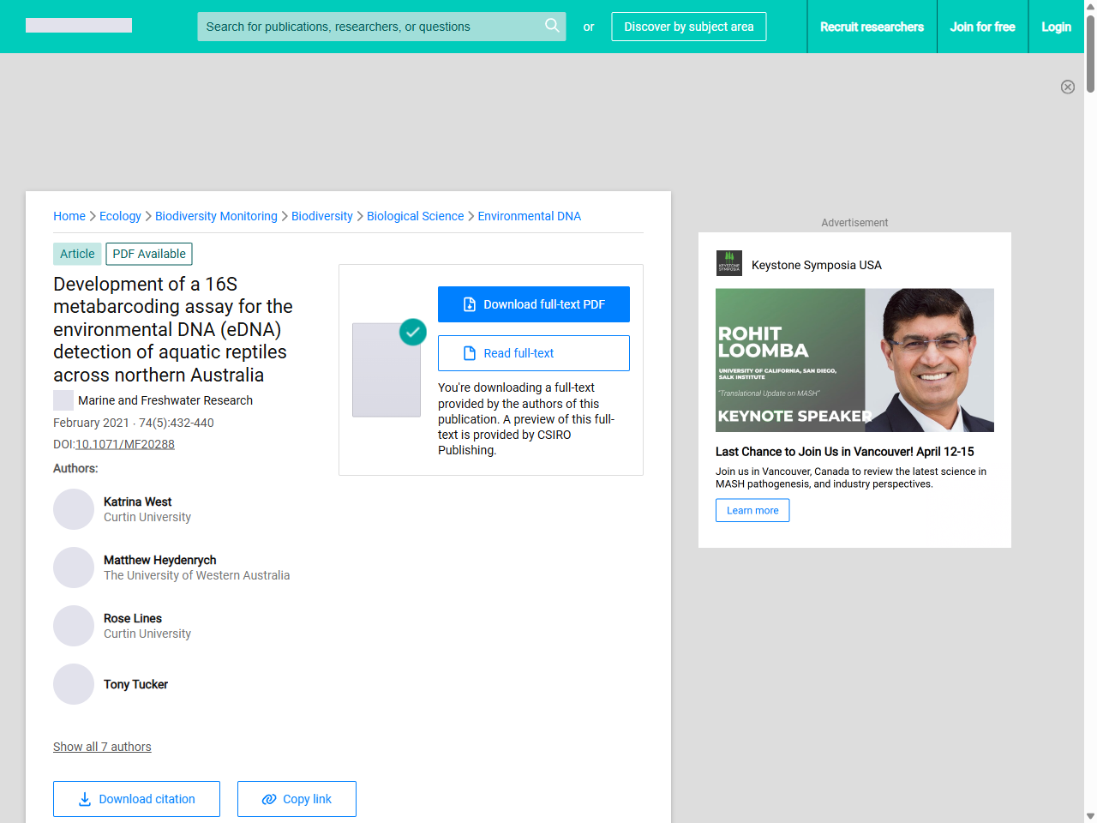
Task: Download the full-text PDF
Action: click(x=533, y=304)
